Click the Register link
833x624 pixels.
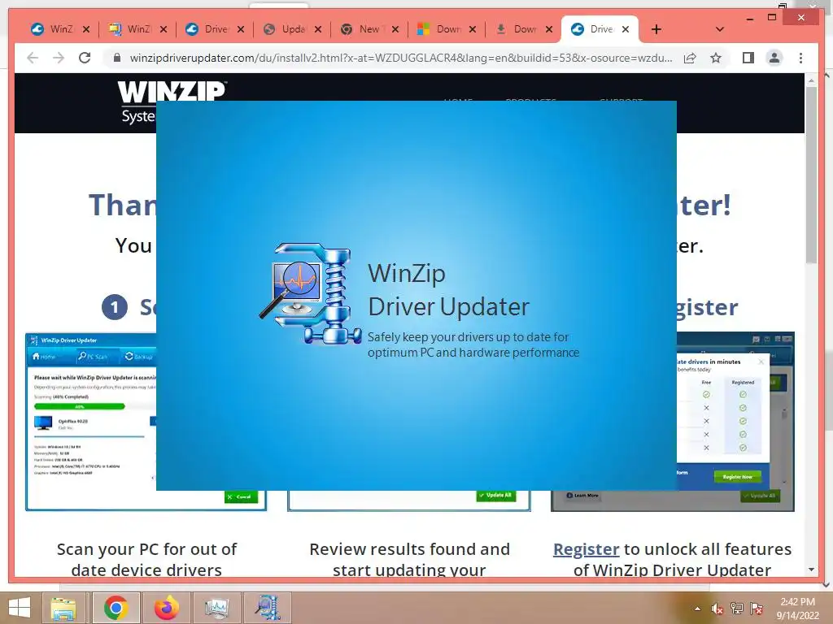(x=586, y=549)
